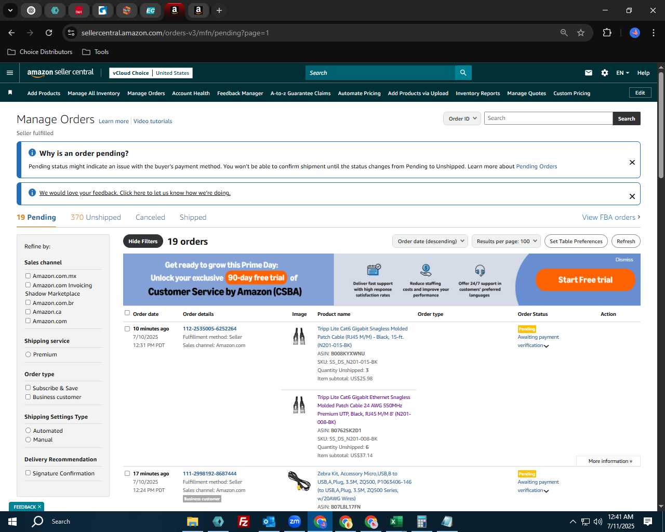Click the Amazon Seller Central logo
Image resolution: width=665 pixels, height=532 pixels.
click(x=60, y=73)
